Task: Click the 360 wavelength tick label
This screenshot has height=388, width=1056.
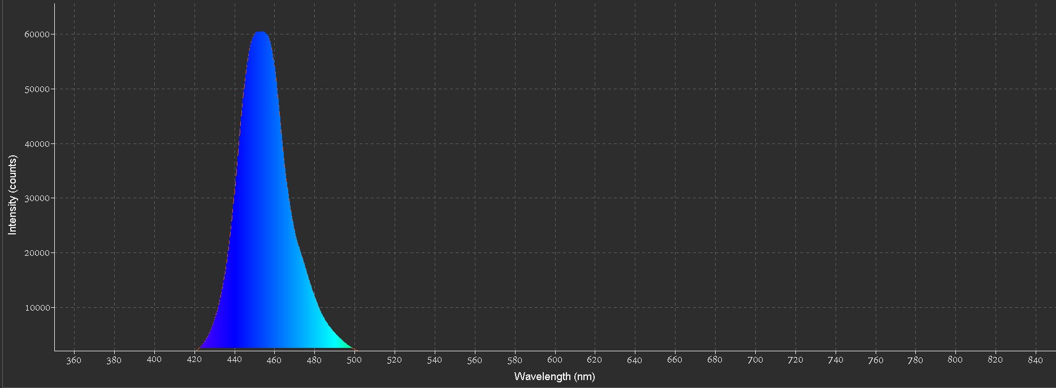Action: (x=74, y=360)
